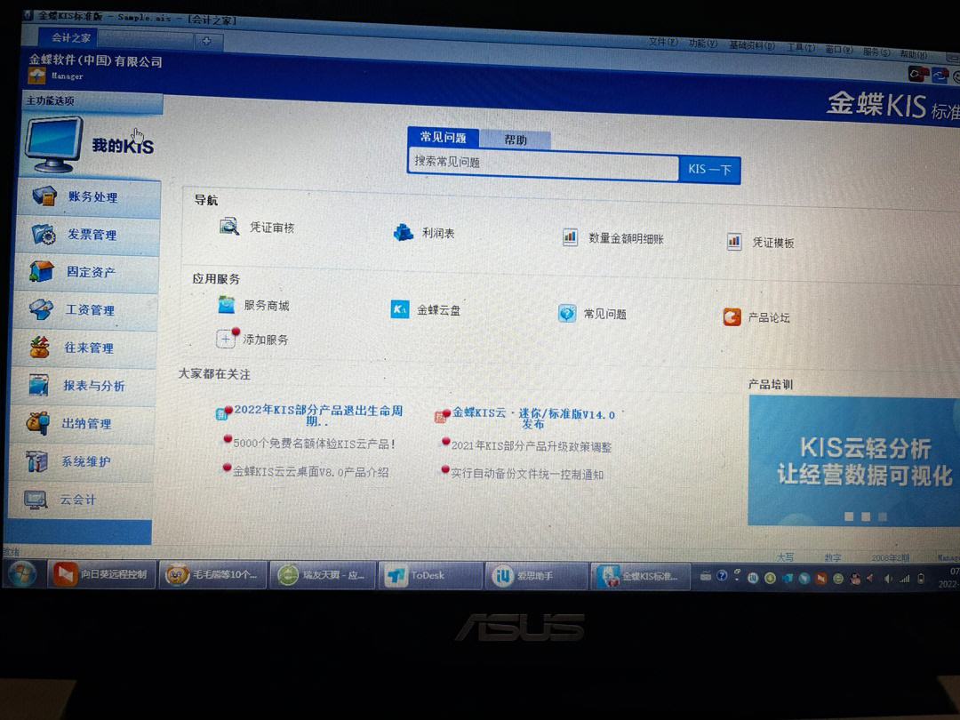Open the 窗口 menu
The image size is (960, 720).
click(839, 49)
